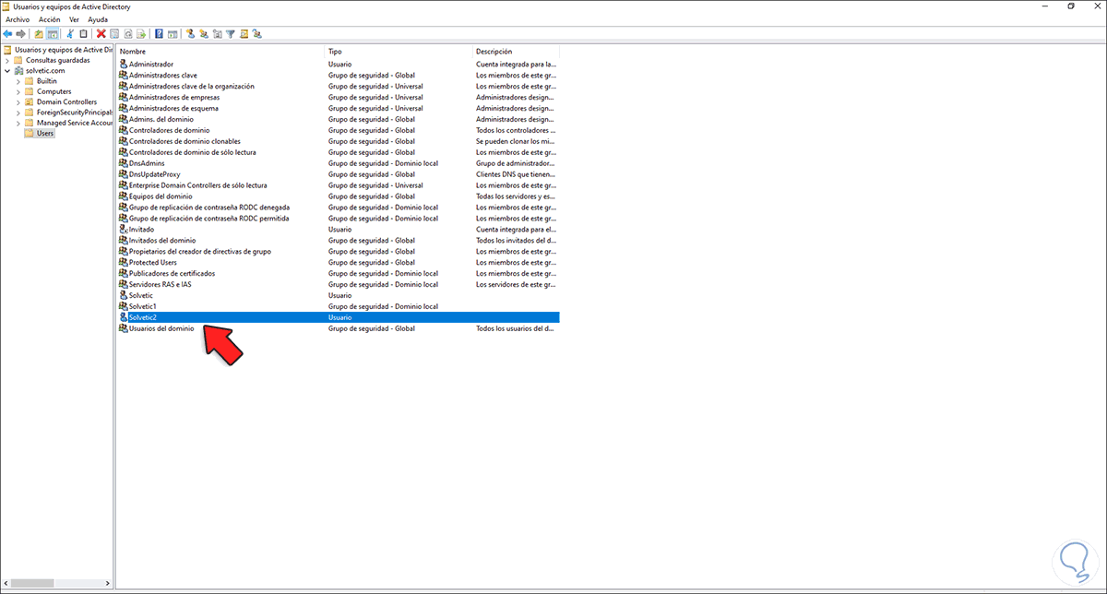Toggle the action pane toolbar icon
This screenshot has width=1107, height=594.
pos(173,34)
